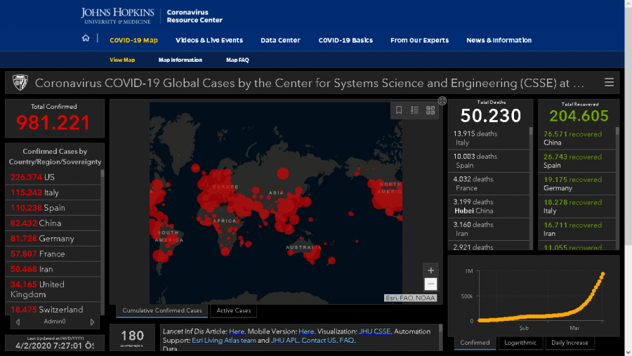Viewport: 632px width, 356px height.
Task: Select Iran 50.468 in confirmed list
Action: [53, 269]
